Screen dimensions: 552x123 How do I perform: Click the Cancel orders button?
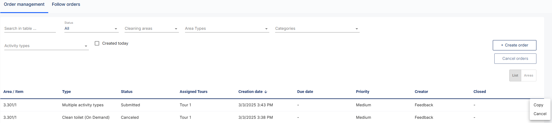[x=515, y=59]
